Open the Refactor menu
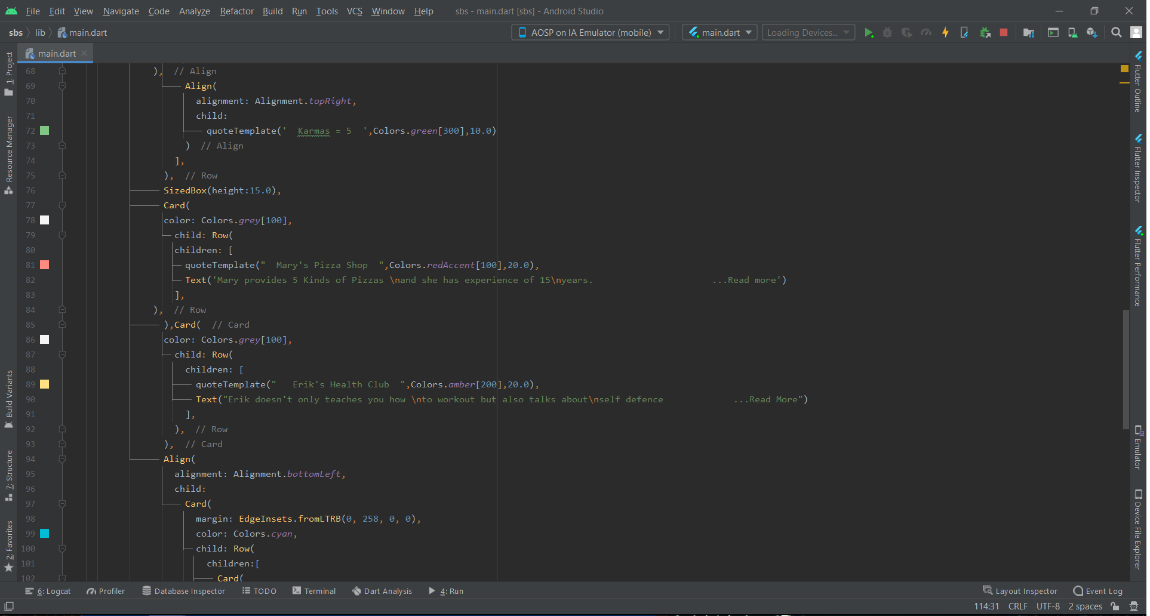Screen dimensions: 1150x616 click(x=236, y=11)
